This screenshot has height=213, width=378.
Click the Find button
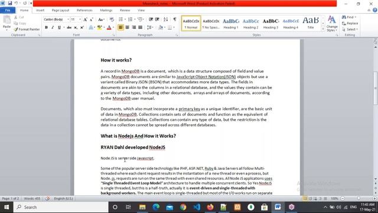tap(350, 17)
